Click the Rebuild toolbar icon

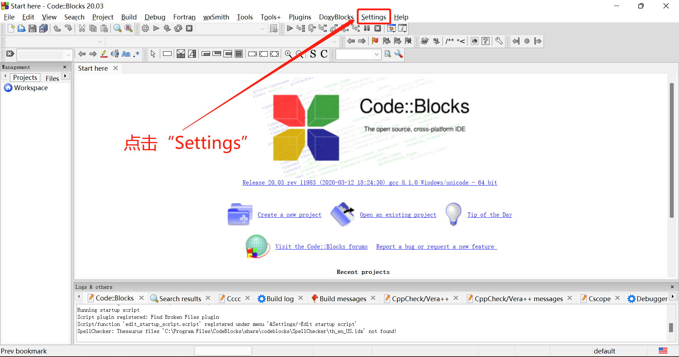tap(178, 28)
